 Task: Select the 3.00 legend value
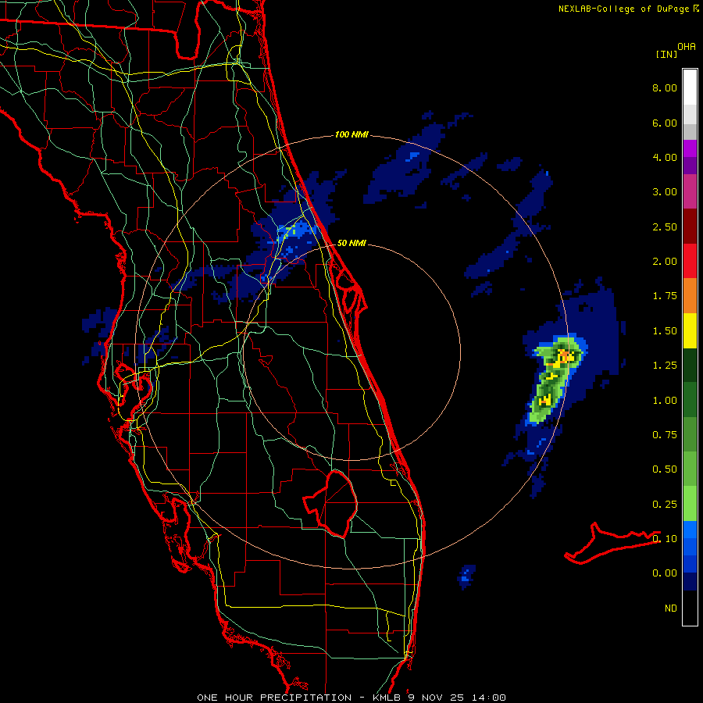[x=665, y=192]
